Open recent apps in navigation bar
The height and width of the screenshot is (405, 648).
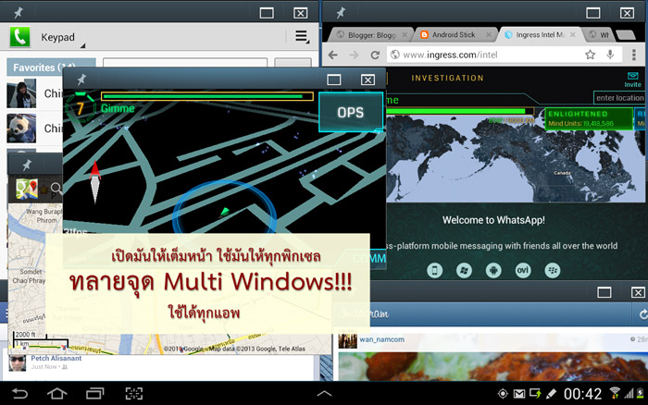[94, 393]
